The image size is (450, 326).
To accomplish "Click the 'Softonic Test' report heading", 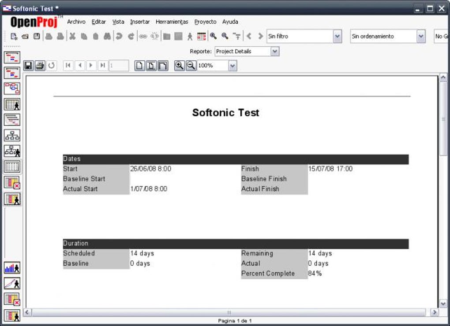I will click(225, 113).
